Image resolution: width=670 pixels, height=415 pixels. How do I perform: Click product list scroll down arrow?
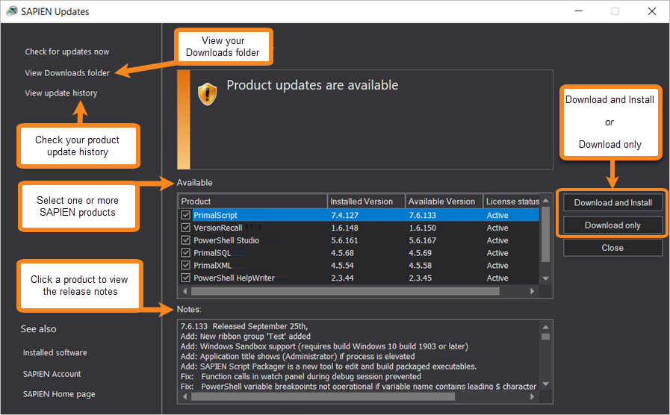tap(546, 278)
